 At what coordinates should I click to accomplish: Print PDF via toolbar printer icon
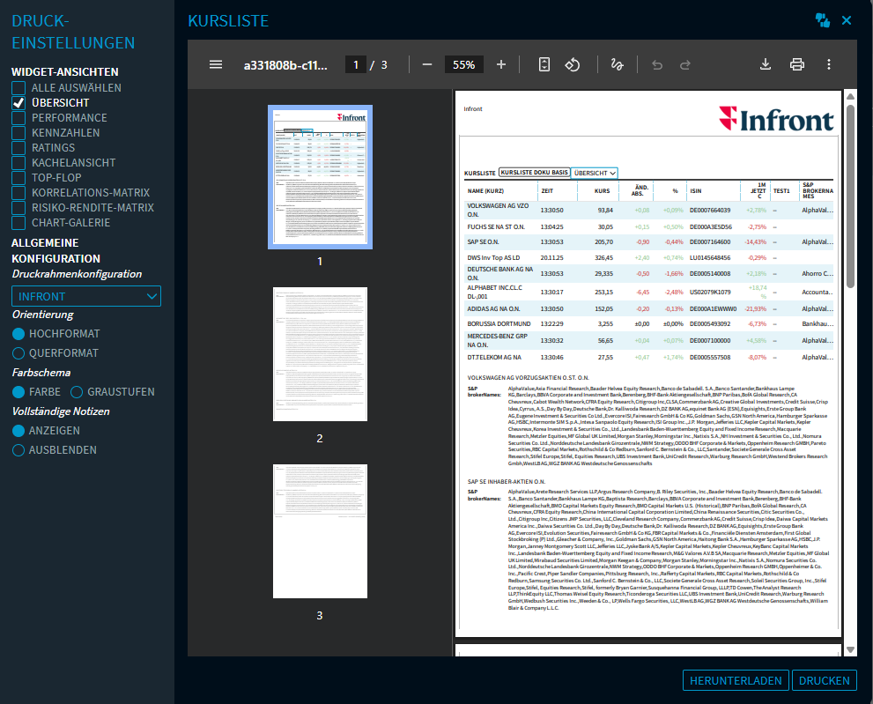pos(797,64)
